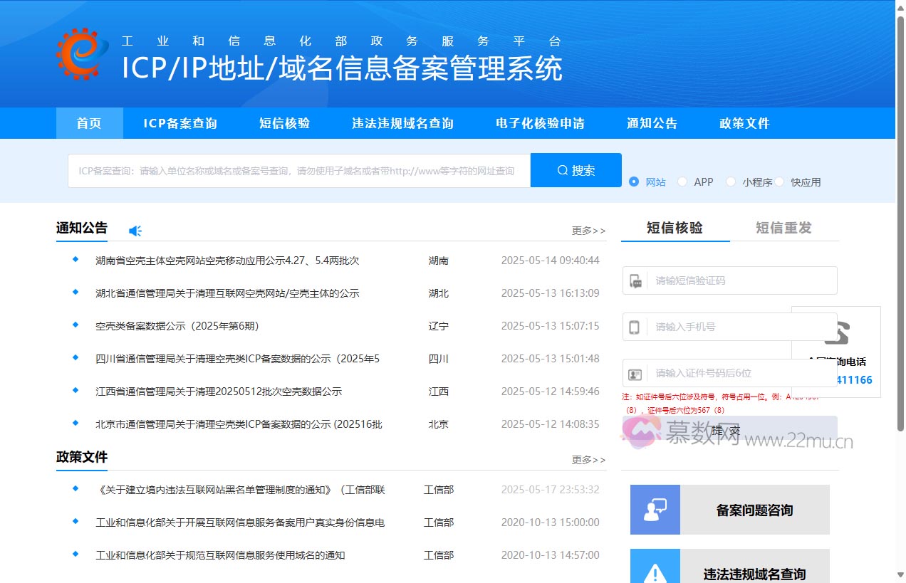906x583 pixels.
Task: Open the ICP备案查询 navigation menu
Action: (x=179, y=122)
